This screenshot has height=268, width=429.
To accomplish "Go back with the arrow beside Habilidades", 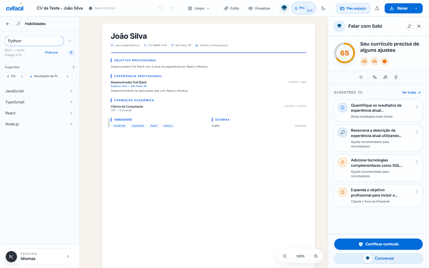I will (x=8, y=24).
